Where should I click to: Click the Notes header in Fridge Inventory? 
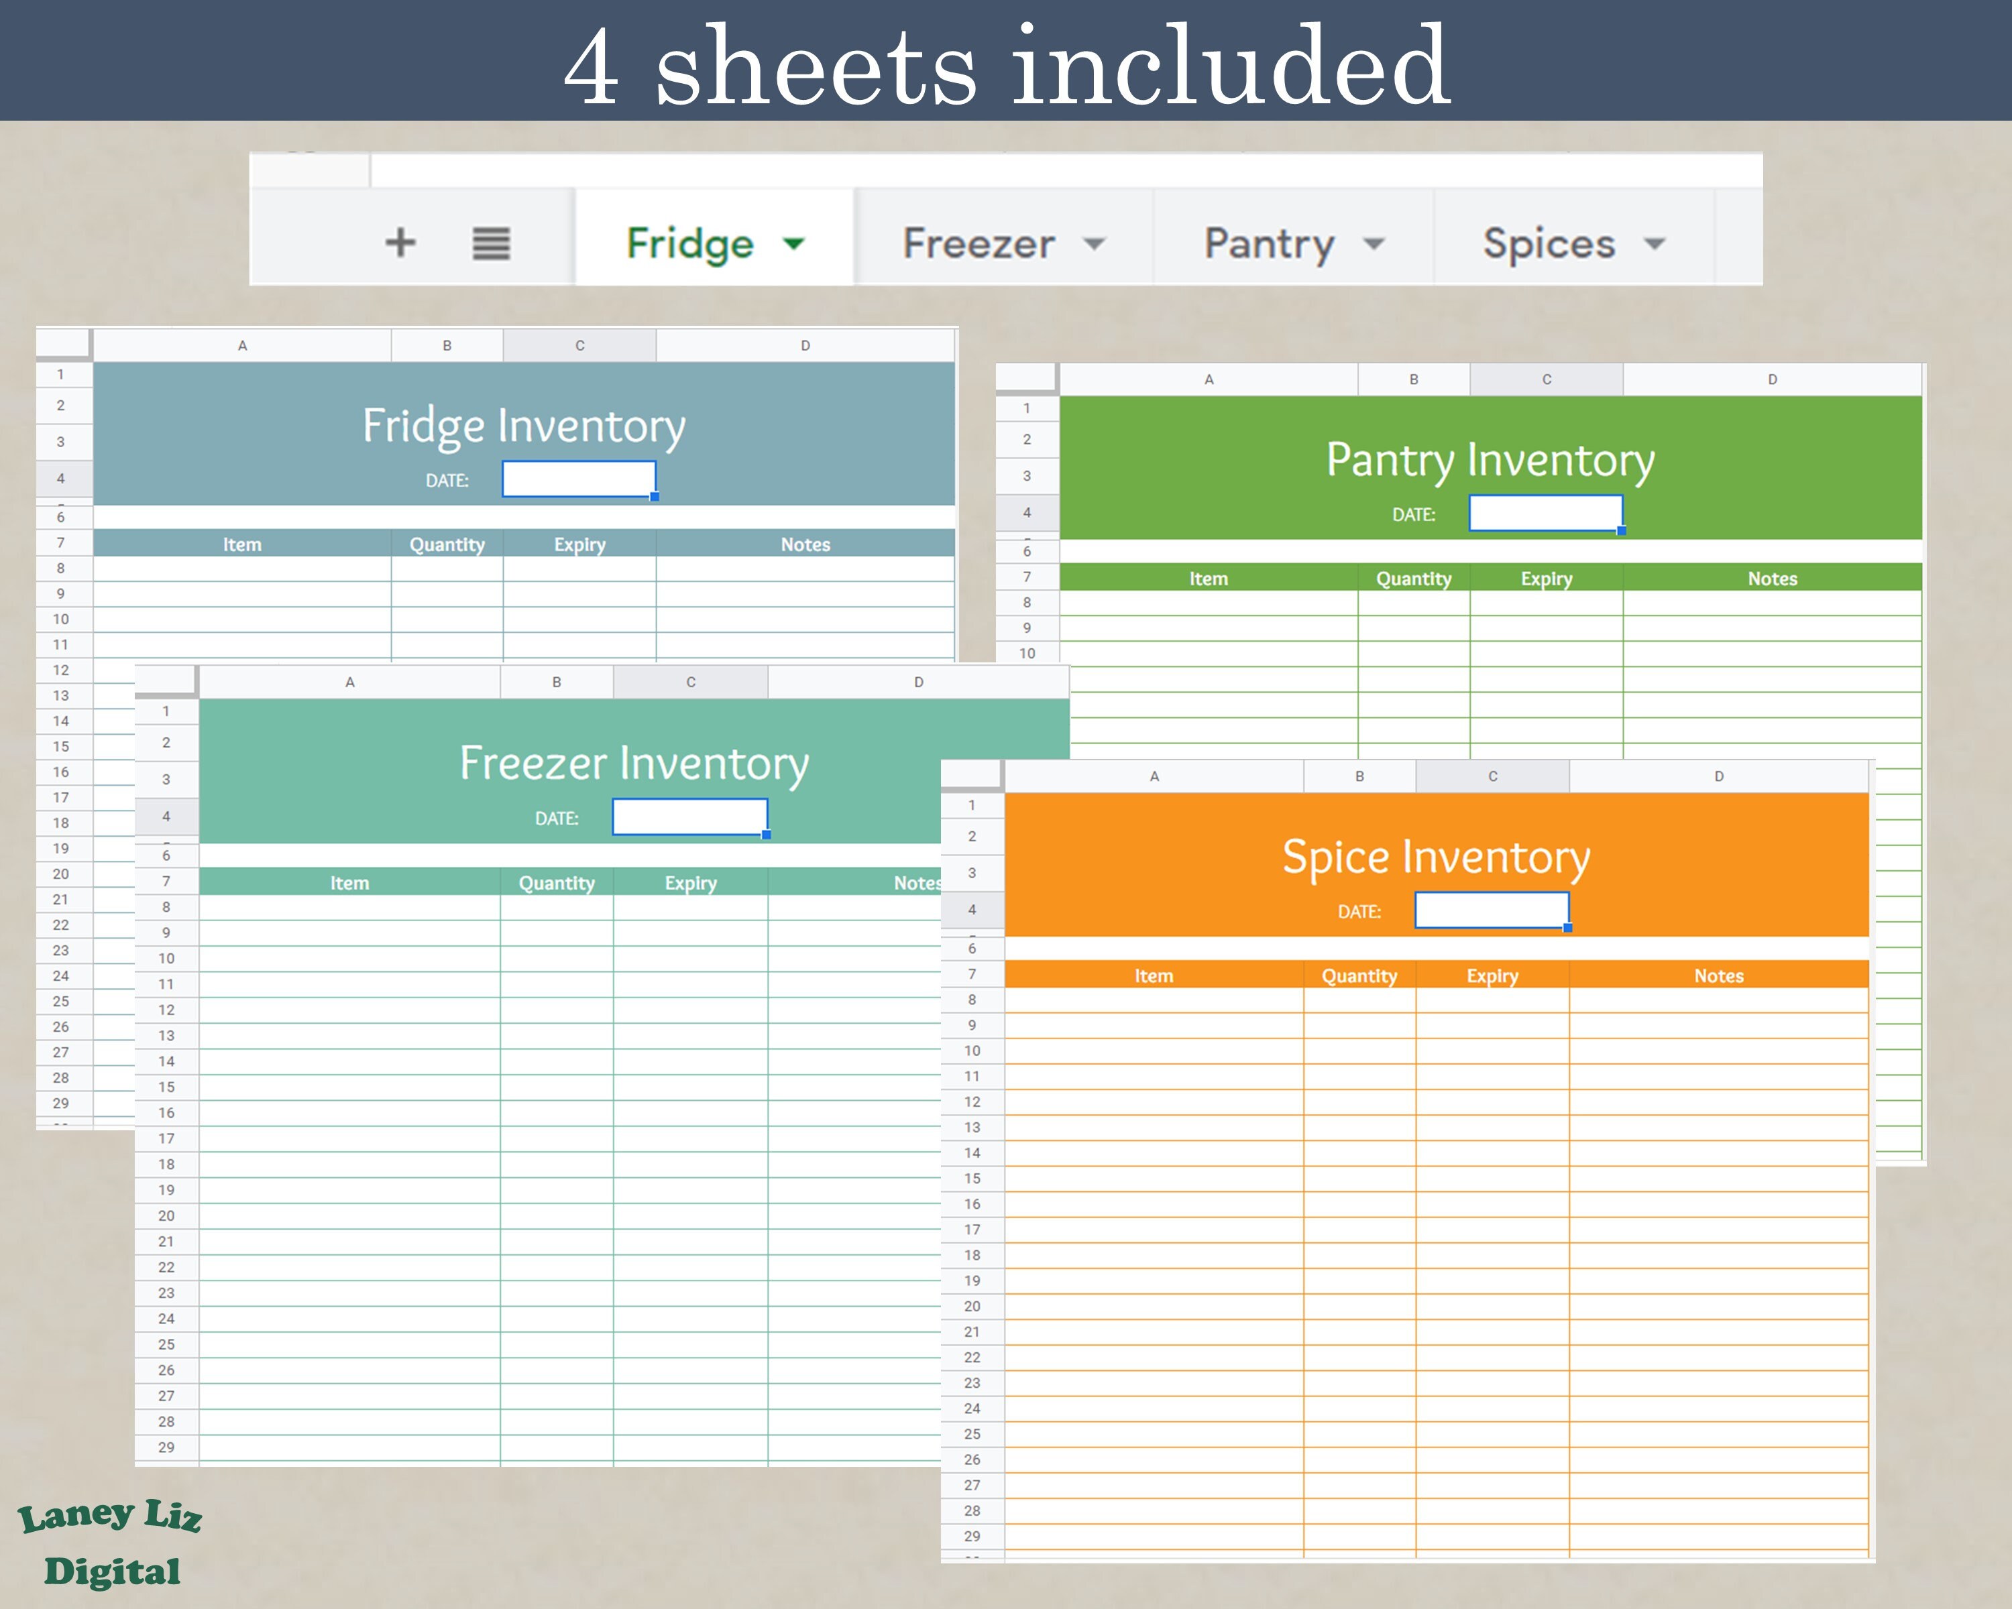(804, 544)
